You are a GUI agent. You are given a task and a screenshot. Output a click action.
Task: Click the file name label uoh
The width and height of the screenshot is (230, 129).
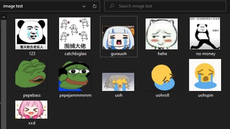(x=119, y=95)
